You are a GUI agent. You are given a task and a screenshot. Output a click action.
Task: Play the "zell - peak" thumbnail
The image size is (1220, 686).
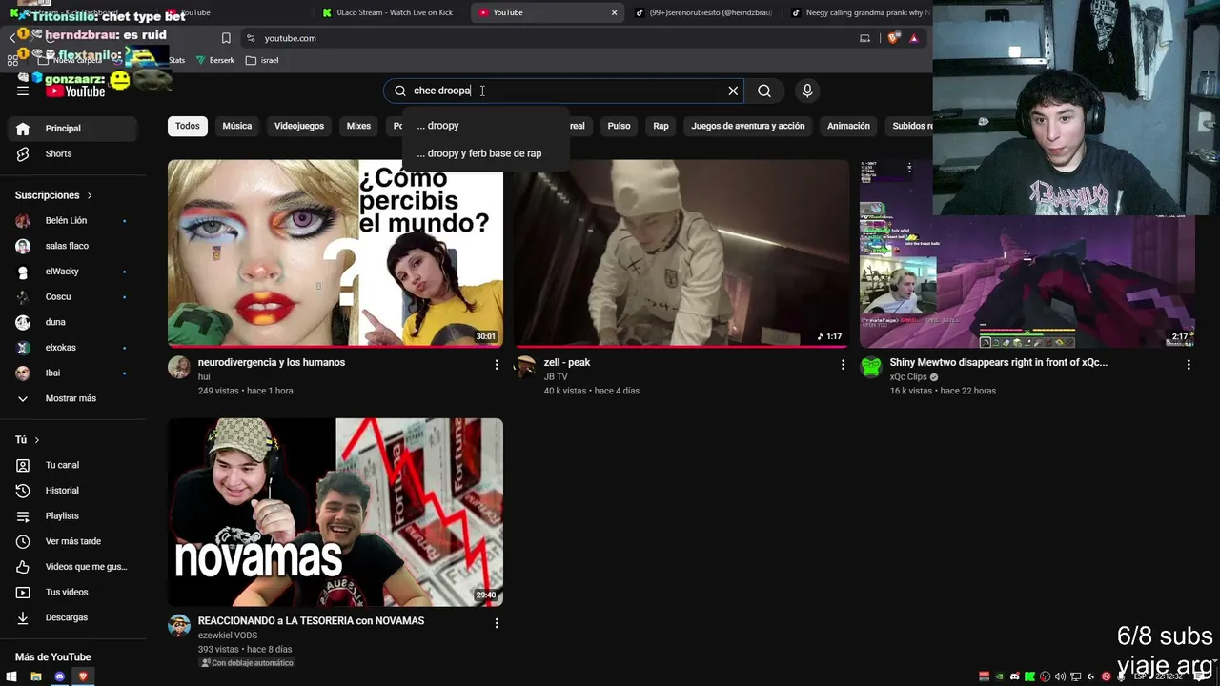681,252
